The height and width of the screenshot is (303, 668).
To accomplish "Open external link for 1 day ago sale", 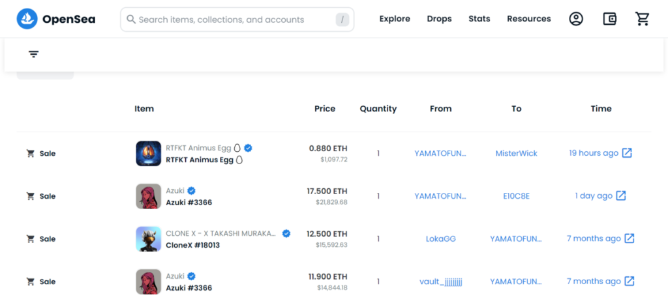I will (621, 195).
